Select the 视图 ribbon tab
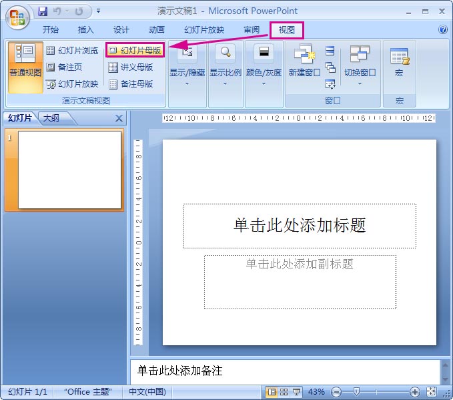Screen dimensions: 453x400 [x=287, y=30]
